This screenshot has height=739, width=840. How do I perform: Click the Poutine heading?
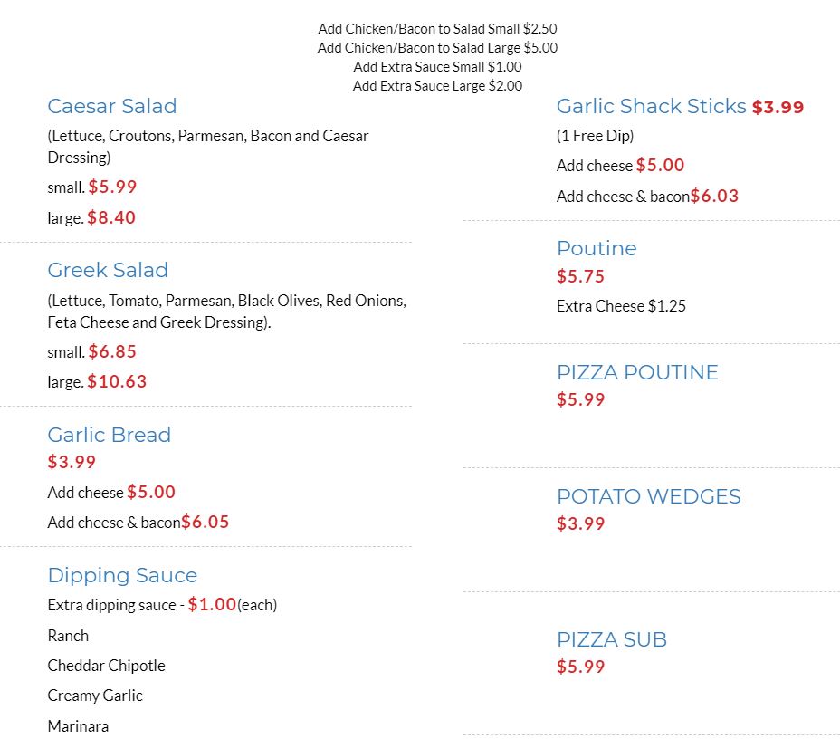click(x=597, y=248)
